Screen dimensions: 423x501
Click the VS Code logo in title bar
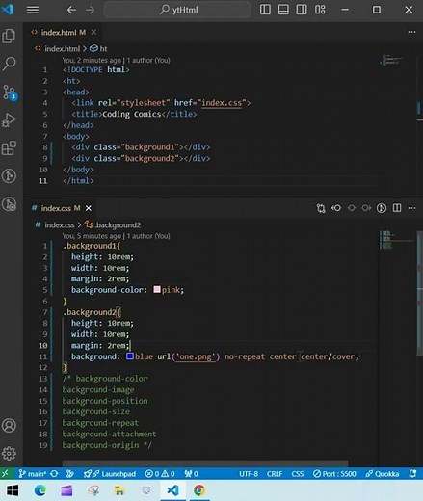[x=8, y=10]
